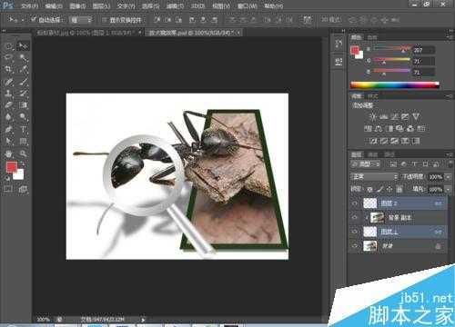
Task: Select the Hand tool
Action: [8, 154]
